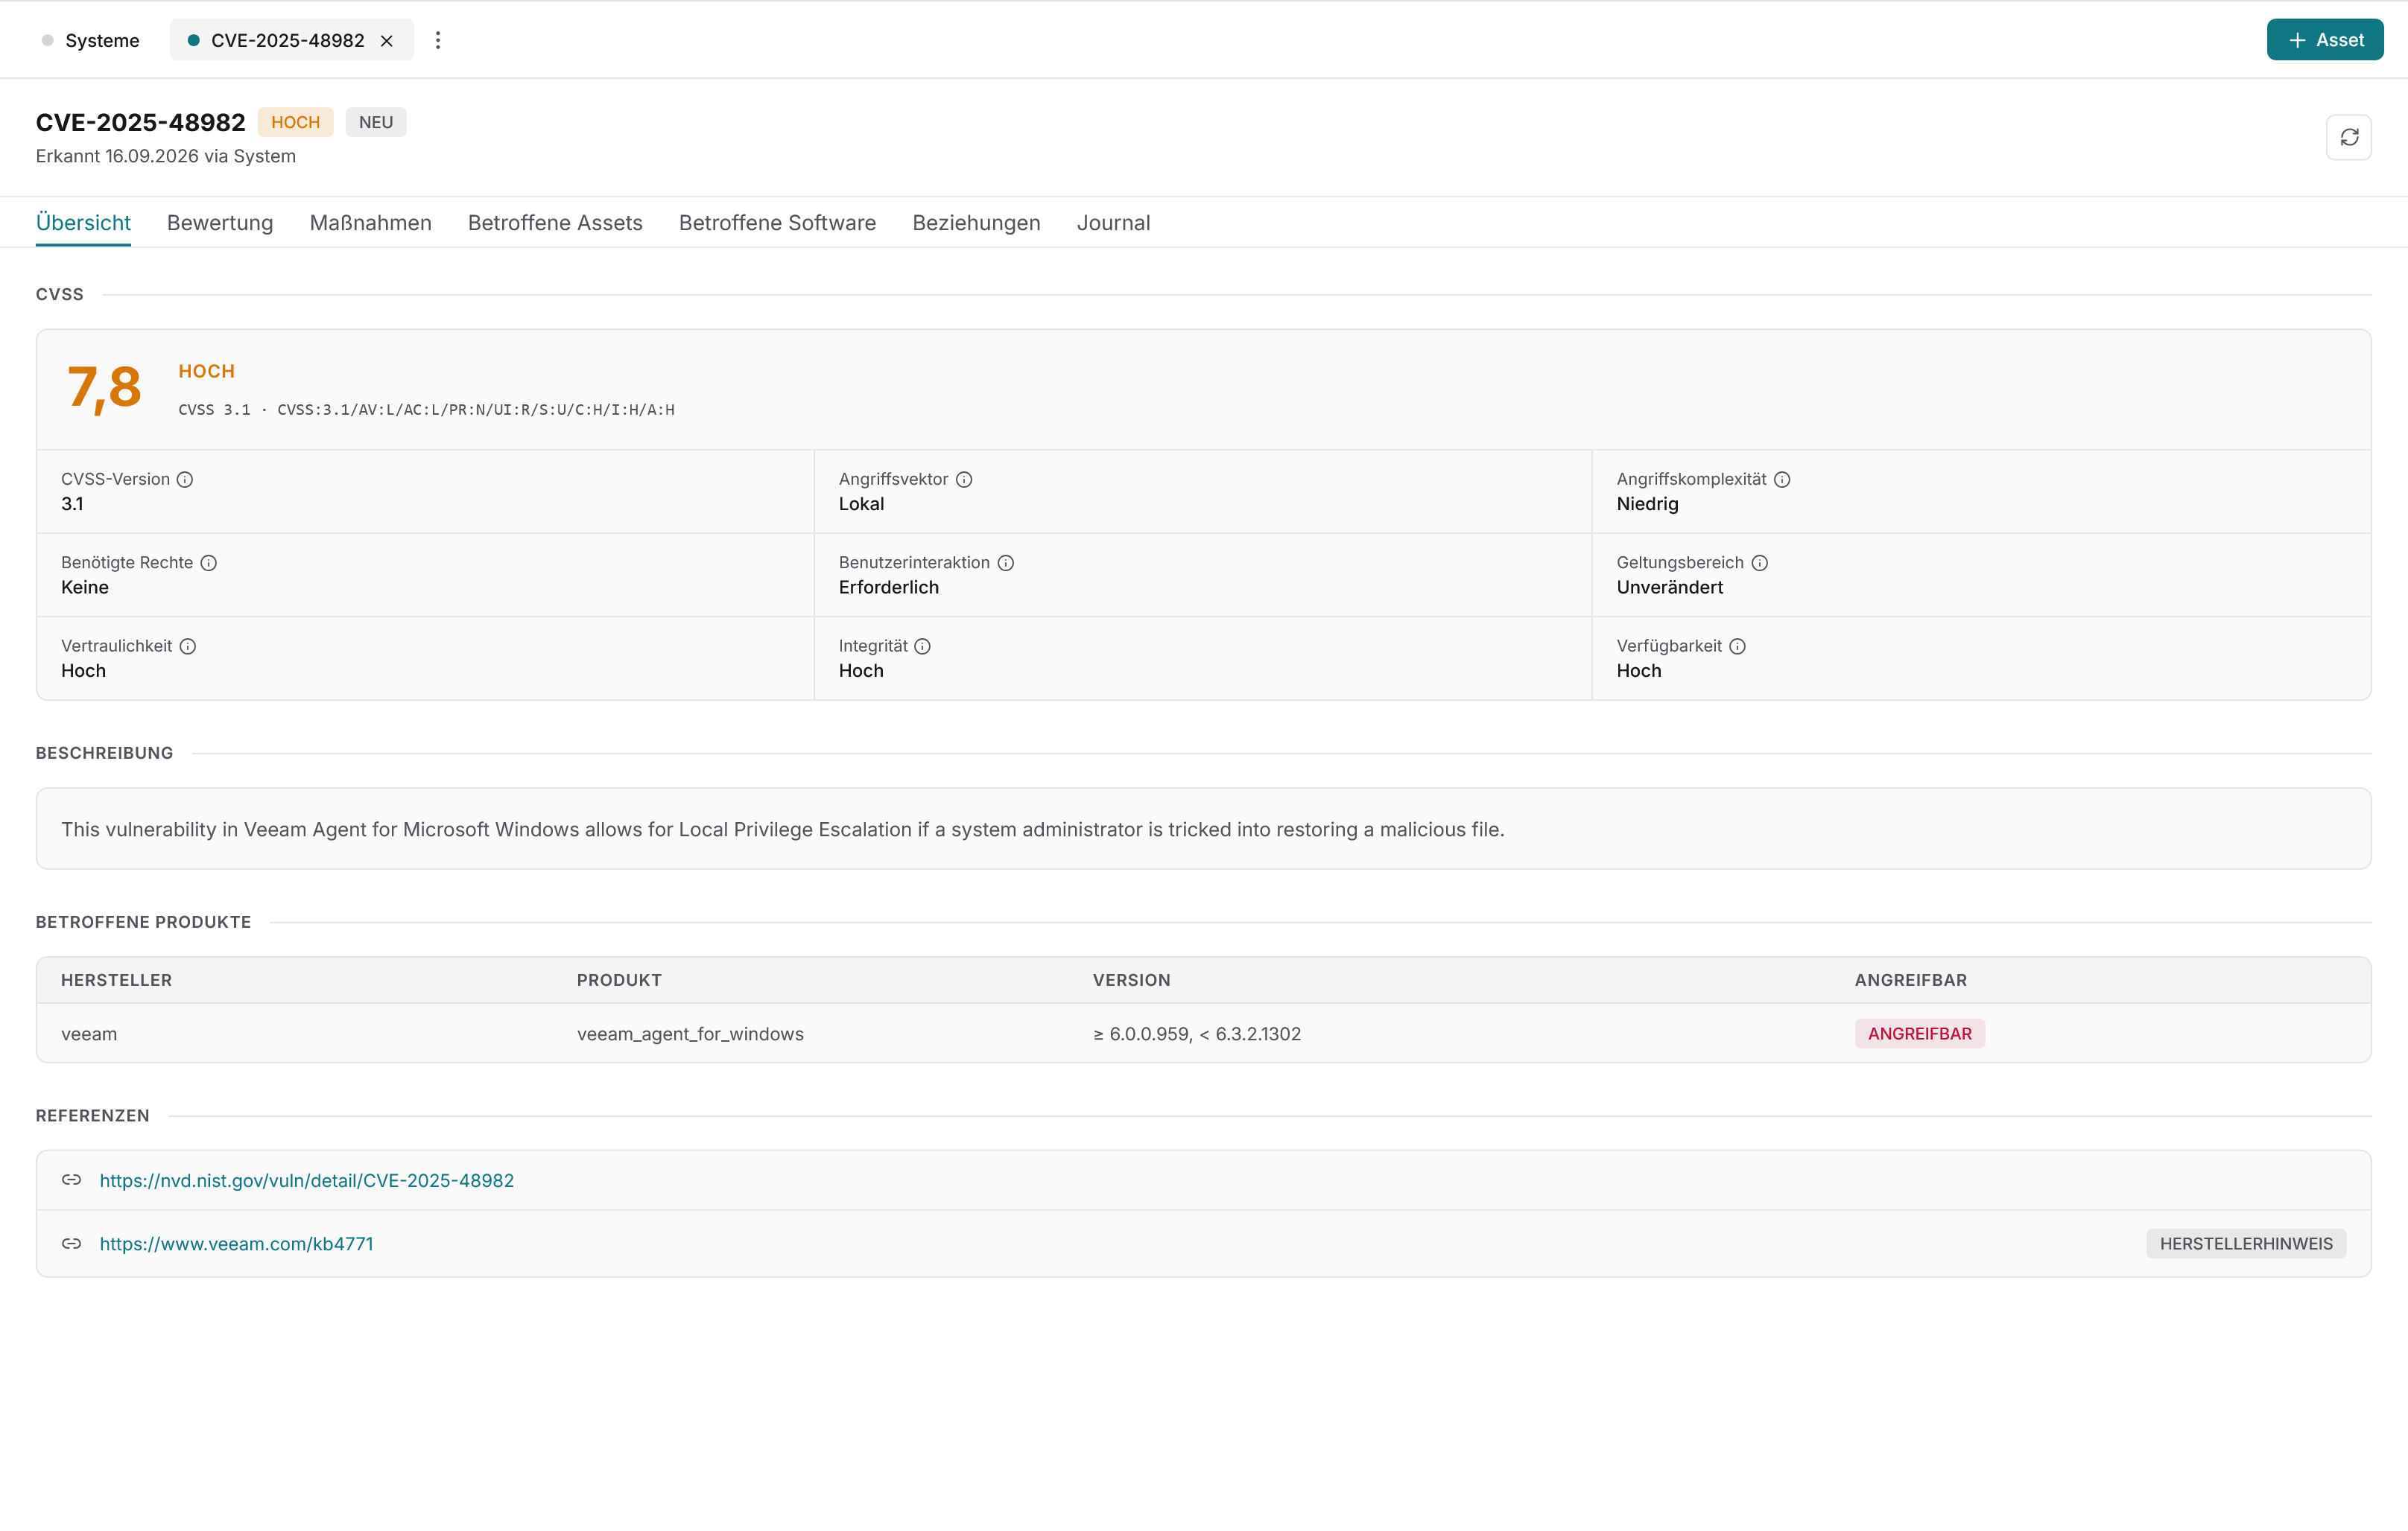
Task: Switch to the Systeme tab
Action: (90, 41)
